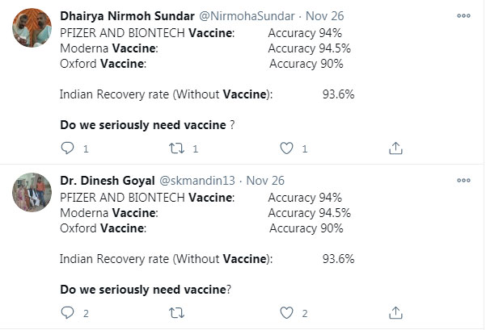This screenshot has width=486, height=330.
Task: Open more options on Dhairya's tweet
Action: (x=463, y=15)
